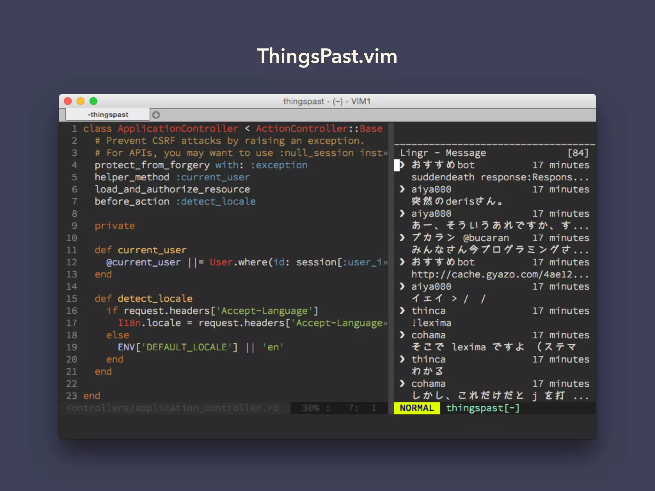Click the 'private' keyword on line 9
The height and width of the screenshot is (491, 655).
tap(115, 226)
